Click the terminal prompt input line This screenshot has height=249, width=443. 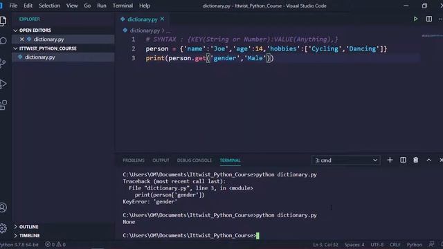pos(191,235)
